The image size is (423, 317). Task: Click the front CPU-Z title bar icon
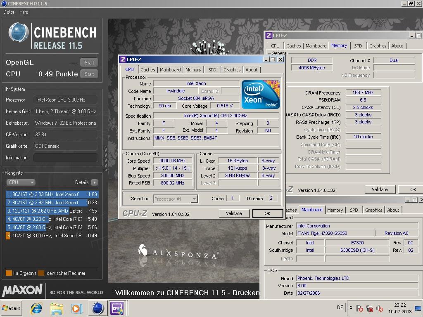123,59
